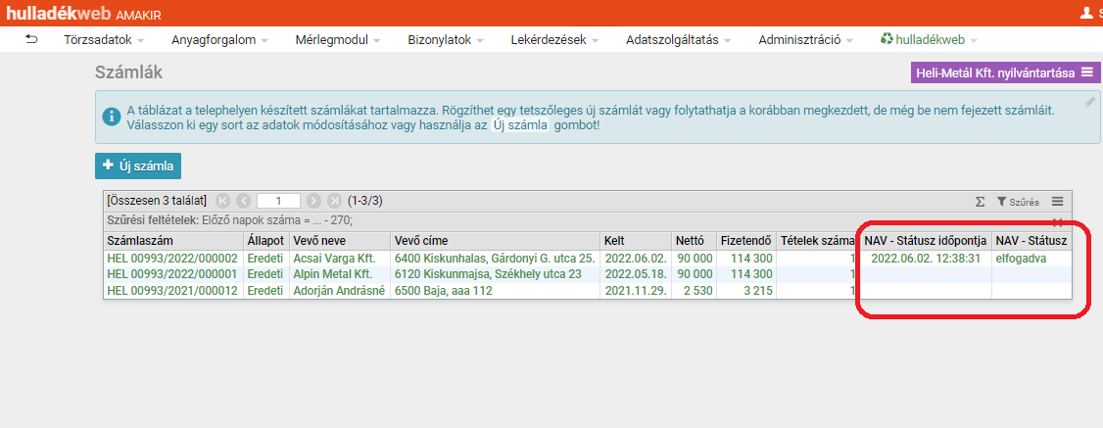Open the Lekérdezések menu
1103x428 pixels.
[554, 40]
